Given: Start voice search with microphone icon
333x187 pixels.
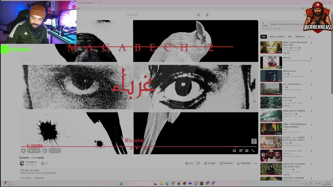Looking at the screenshot, I should [207, 15].
